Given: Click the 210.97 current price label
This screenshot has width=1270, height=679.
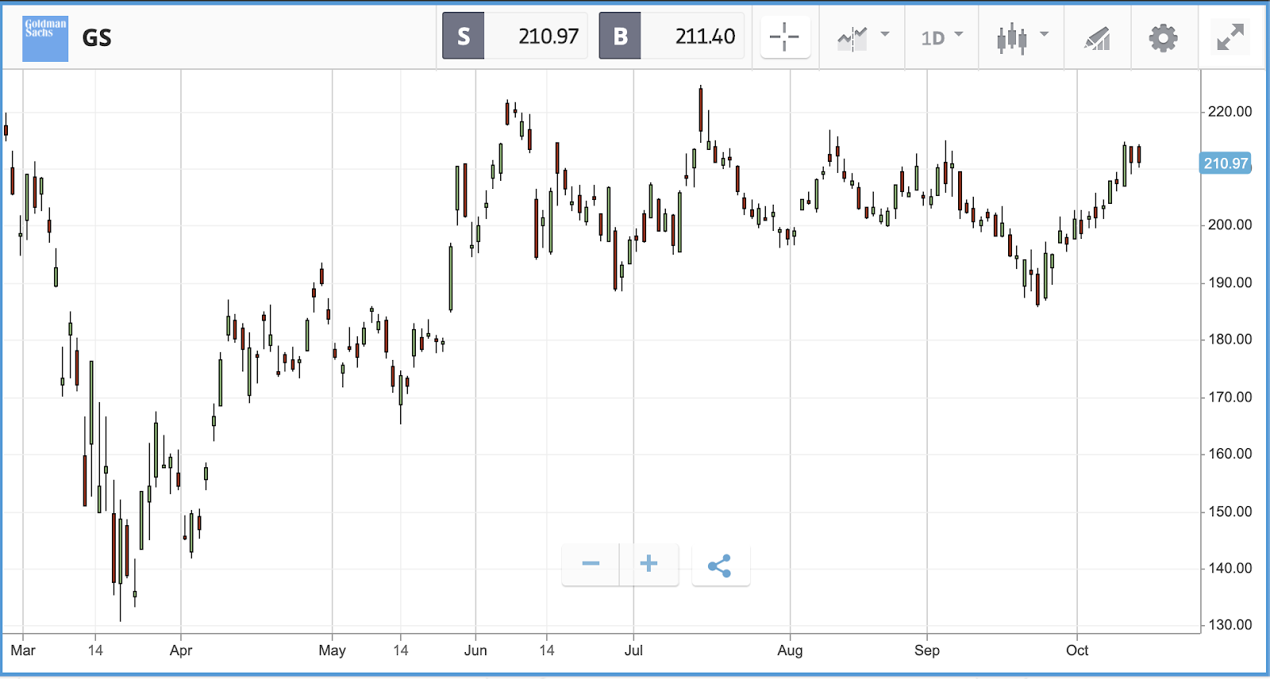Looking at the screenshot, I should tap(1226, 163).
